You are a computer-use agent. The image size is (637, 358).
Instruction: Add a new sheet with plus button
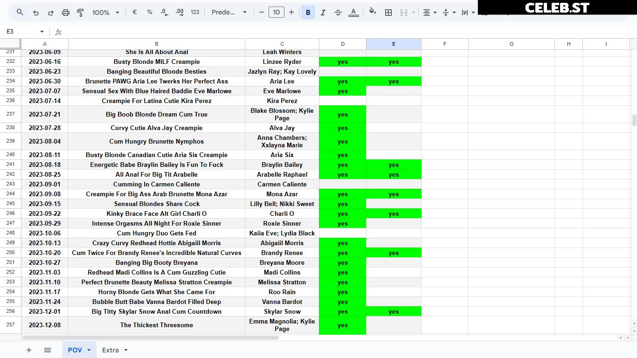(29, 350)
